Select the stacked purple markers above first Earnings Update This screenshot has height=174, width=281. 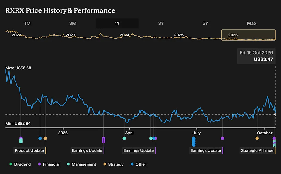(104, 140)
